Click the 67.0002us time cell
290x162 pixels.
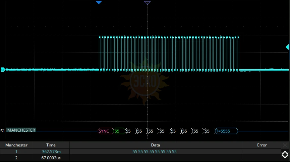(x=51, y=158)
